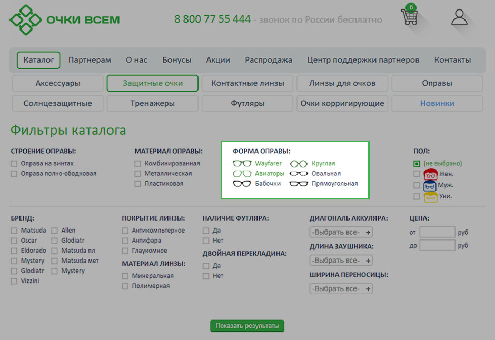Select the Бабочки frame shape icon
This screenshot has height=340, width=495.
tap(242, 184)
